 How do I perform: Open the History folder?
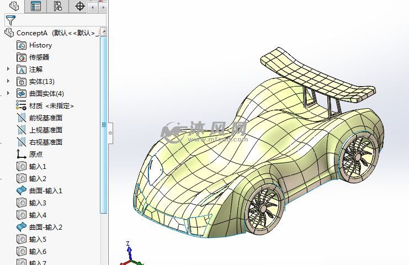(x=40, y=45)
